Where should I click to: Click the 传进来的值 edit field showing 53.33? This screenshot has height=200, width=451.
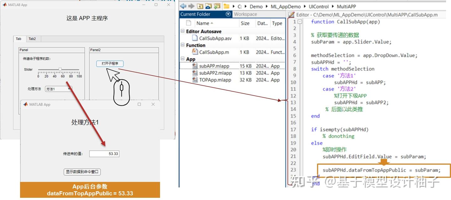click(104, 153)
